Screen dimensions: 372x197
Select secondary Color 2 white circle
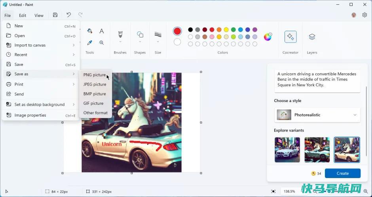[177, 42]
